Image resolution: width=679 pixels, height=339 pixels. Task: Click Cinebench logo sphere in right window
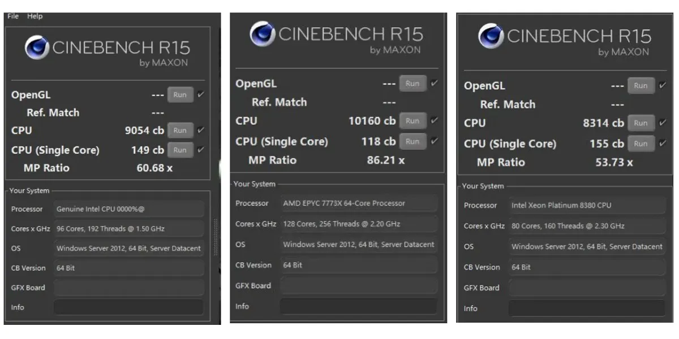pos(491,36)
